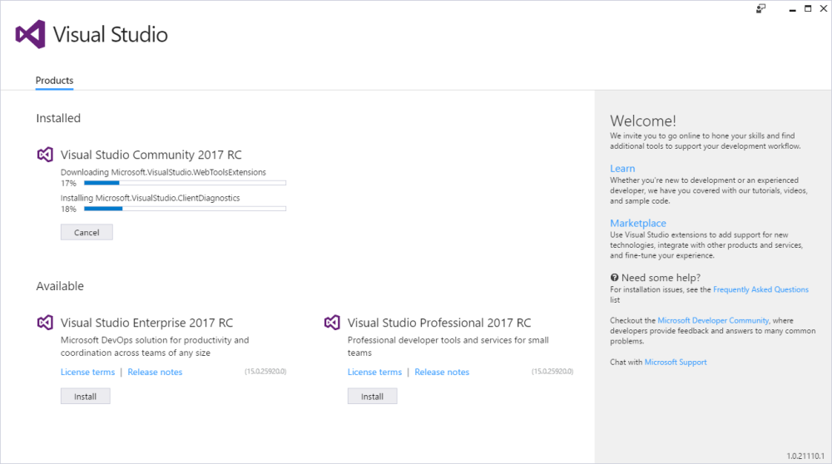Open Release notes for Professional 2017 RC

point(442,373)
